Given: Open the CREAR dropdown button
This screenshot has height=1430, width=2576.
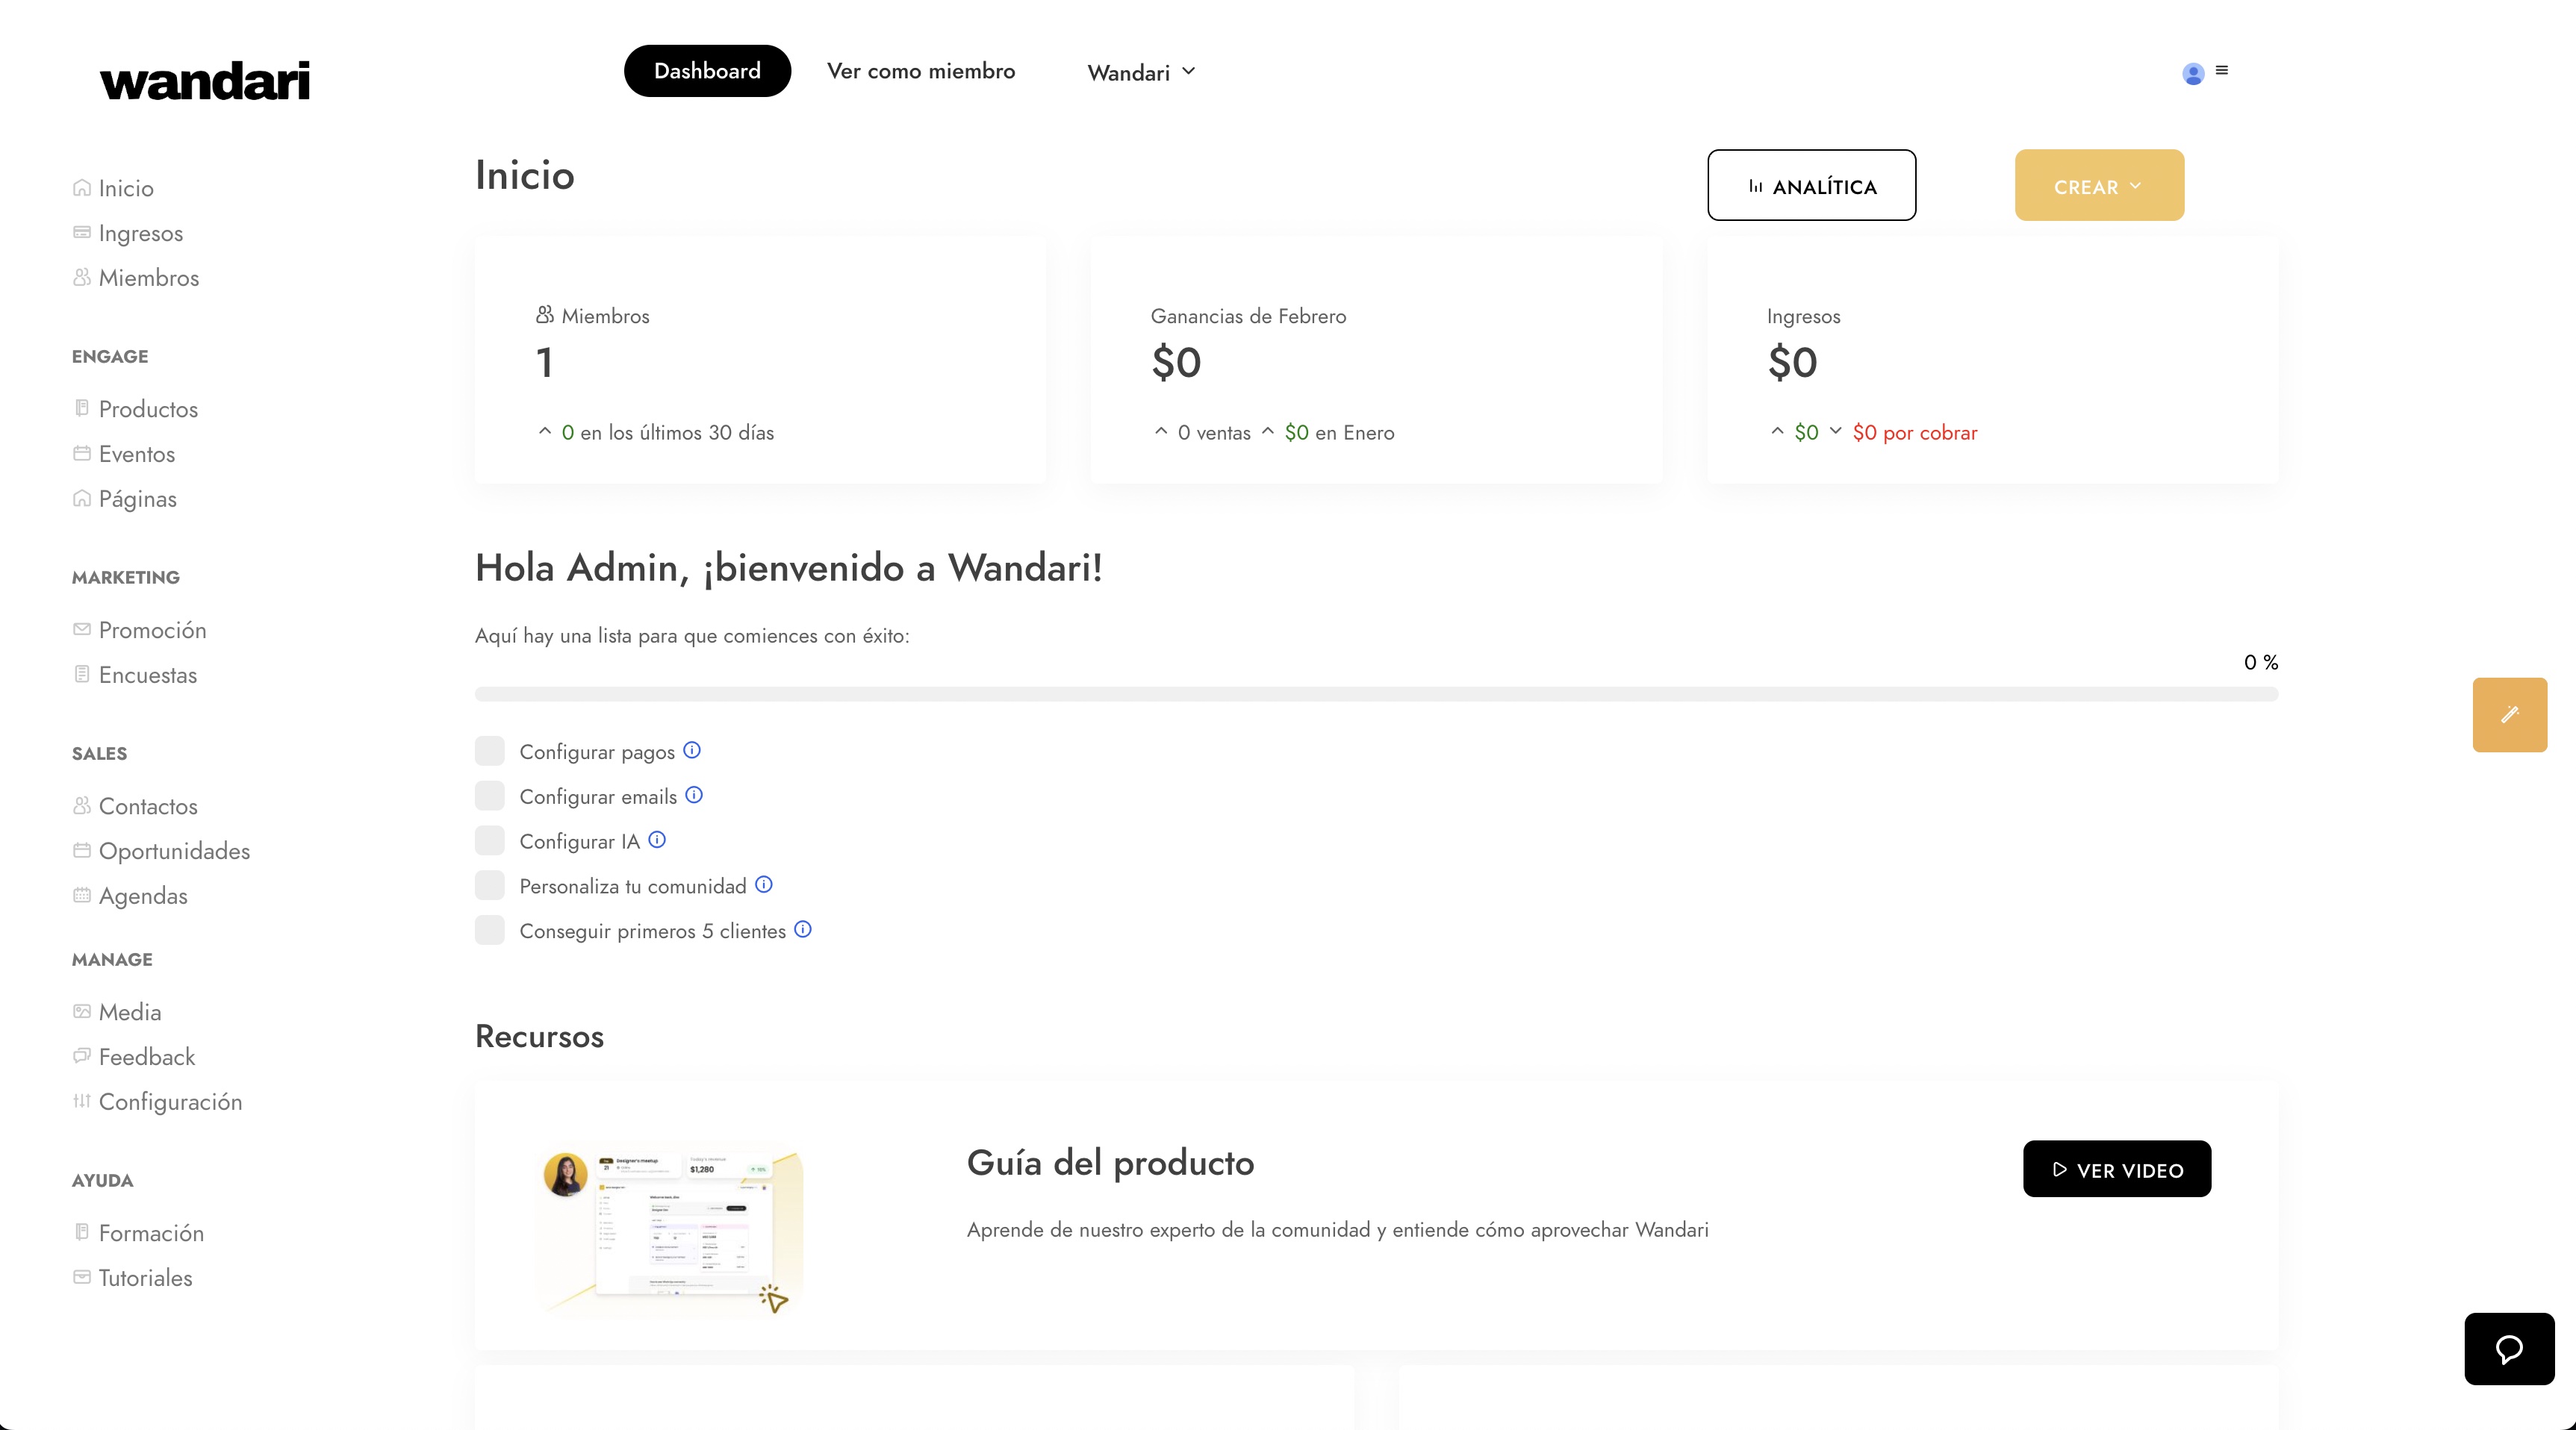Looking at the screenshot, I should point(2099,186).
